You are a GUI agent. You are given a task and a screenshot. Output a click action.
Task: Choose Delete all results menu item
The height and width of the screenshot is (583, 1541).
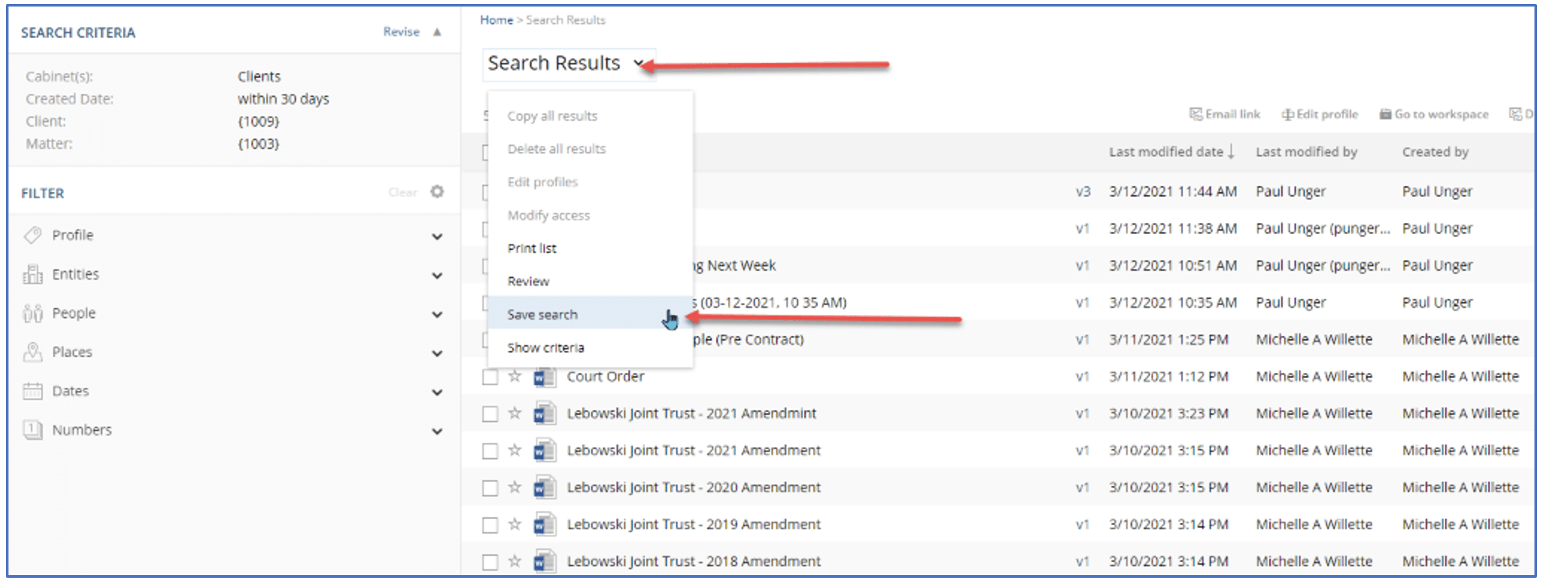590,149
